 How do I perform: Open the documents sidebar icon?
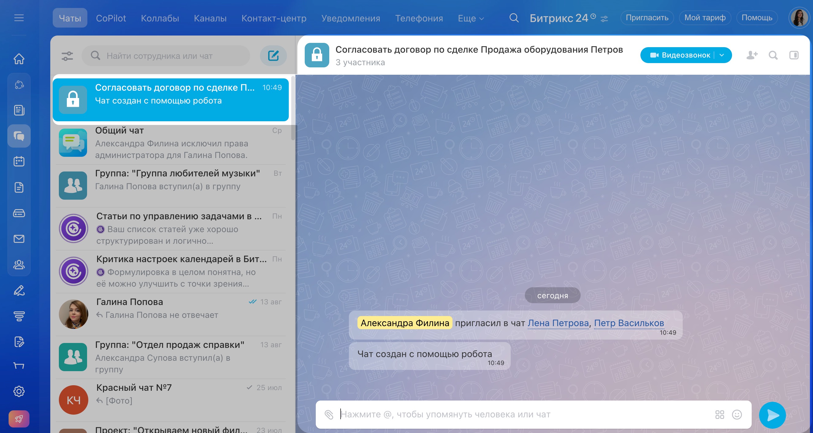coord(19,187)
